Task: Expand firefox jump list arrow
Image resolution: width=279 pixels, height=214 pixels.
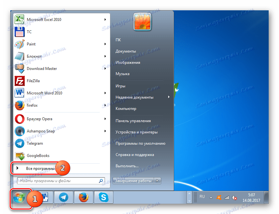Action: tap(105, 105)
